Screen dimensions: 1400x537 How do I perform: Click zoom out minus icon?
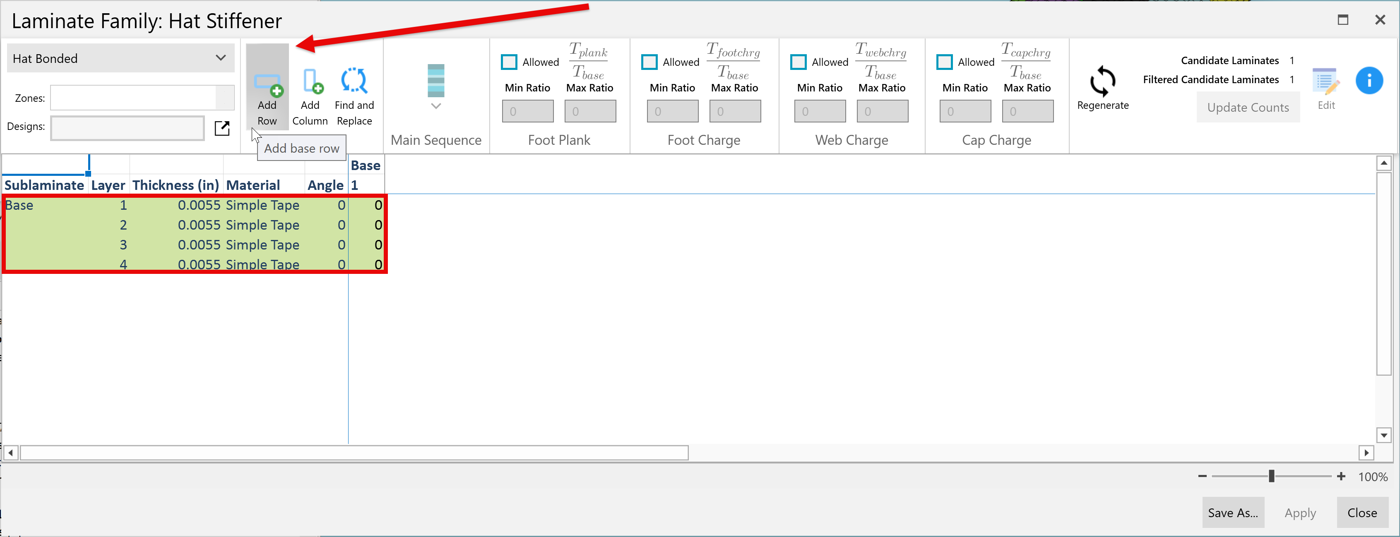[1202, 476]
